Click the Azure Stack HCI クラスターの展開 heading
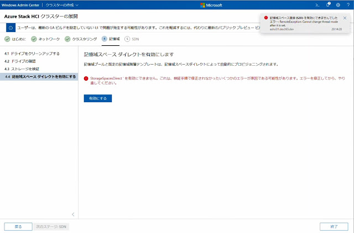The image size is (354, 233). point(41,16)
